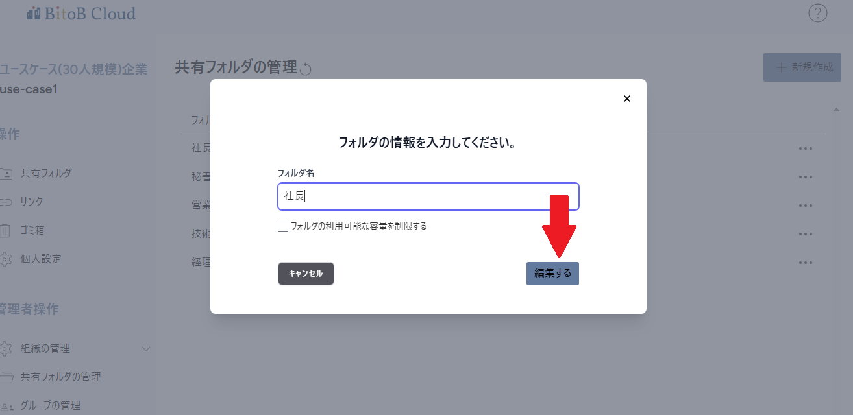Click the refresh icon next to 共有フォルダの管理
Viewport: 853px width, 415px height.
(306, 69)
